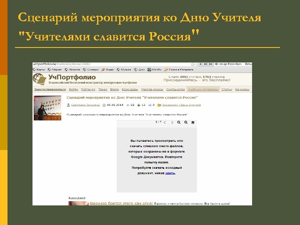
Task: Click the date 06.08.2014
Action: tap(115, 105)
